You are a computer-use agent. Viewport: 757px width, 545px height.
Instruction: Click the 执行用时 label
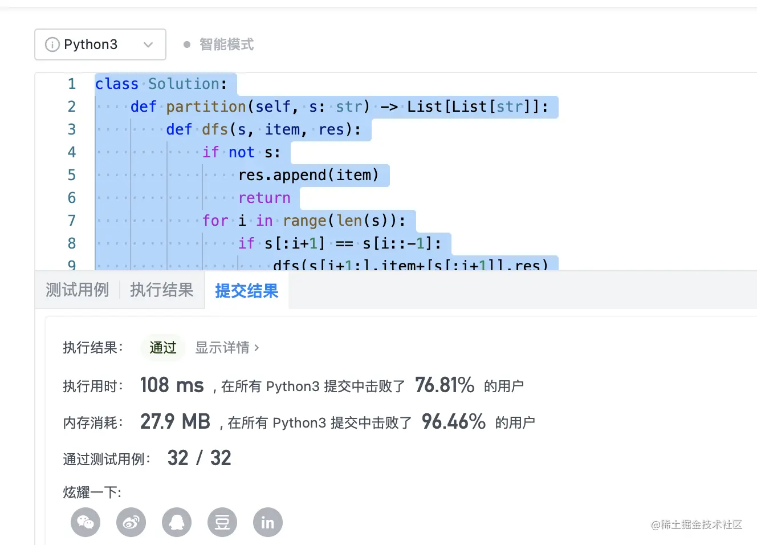pos(93,387)
